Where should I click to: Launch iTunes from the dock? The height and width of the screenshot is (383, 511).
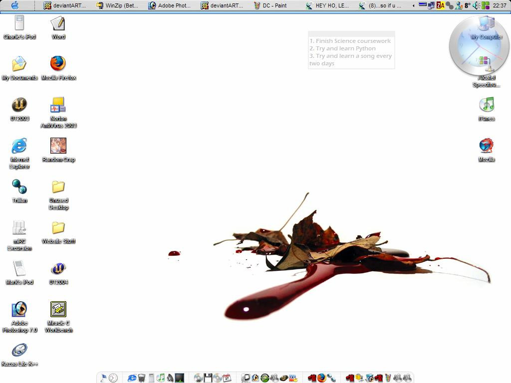point(161,378)
